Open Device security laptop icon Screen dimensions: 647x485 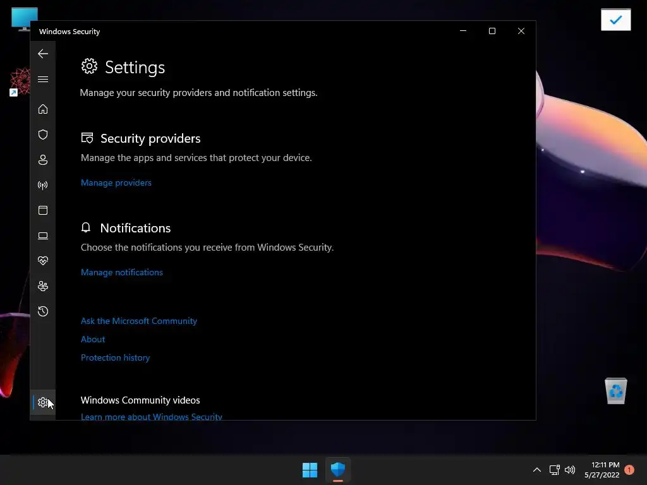43,236
